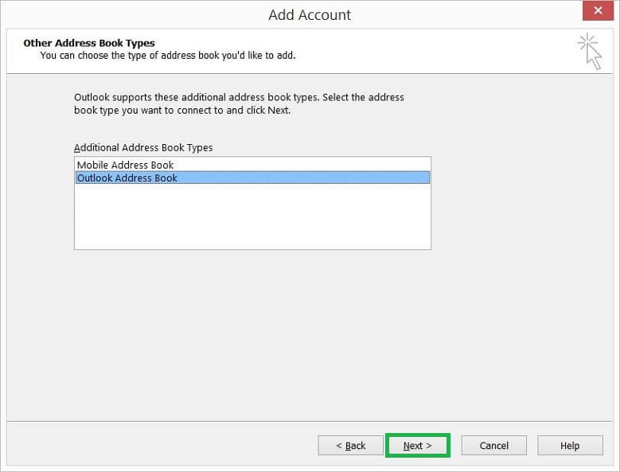Image resolution: width=620 pixels, height=472 pixels.
Task: Cancel the Add Account dialog
Action: (494, 446)
